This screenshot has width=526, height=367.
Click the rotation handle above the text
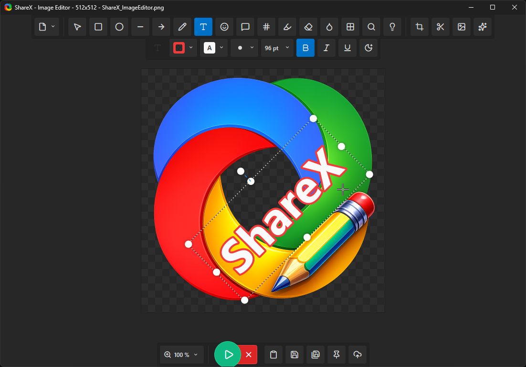(241, 171)
